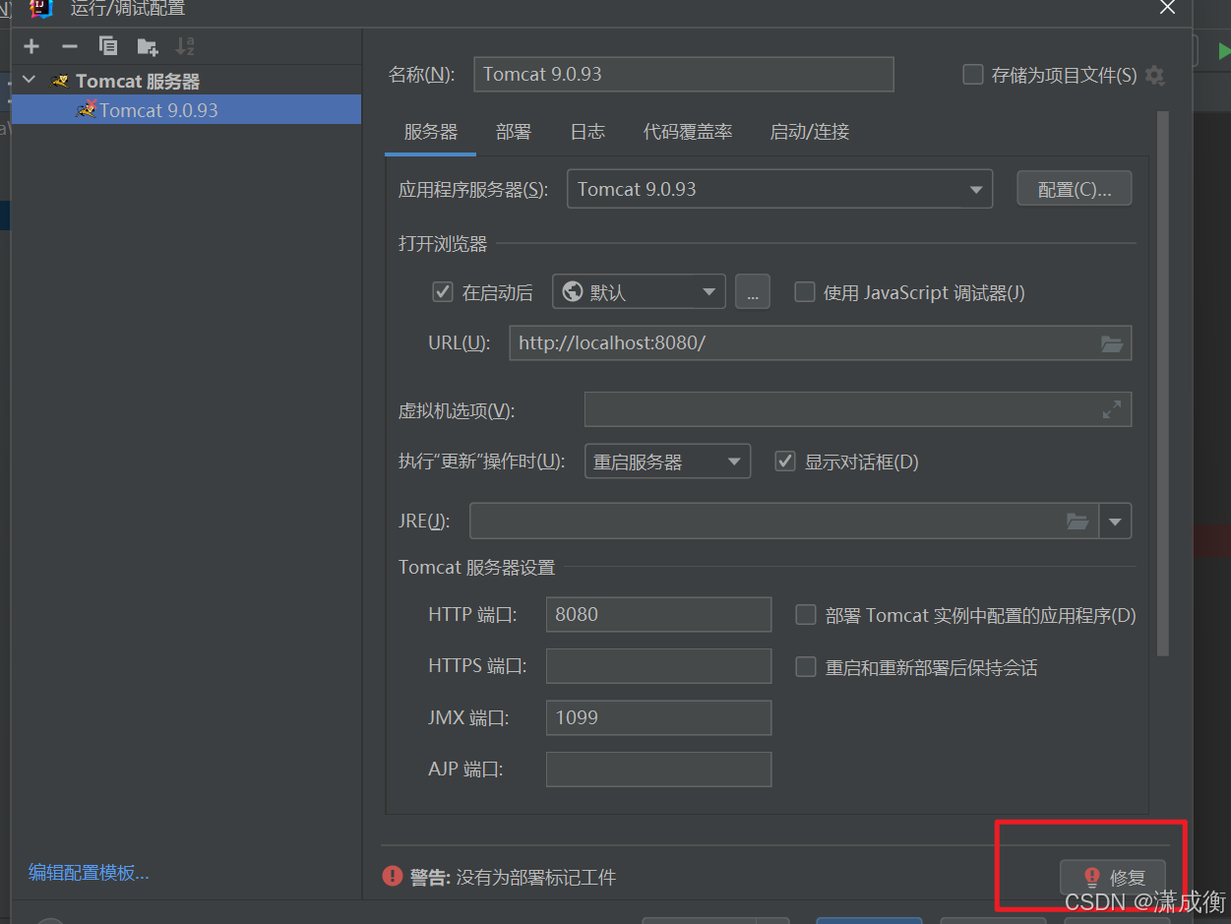This screenshot has height=924, width=1231.
Task: Collapse the Tomcat 服务器 tree node
Action: (x=29, y=81)
